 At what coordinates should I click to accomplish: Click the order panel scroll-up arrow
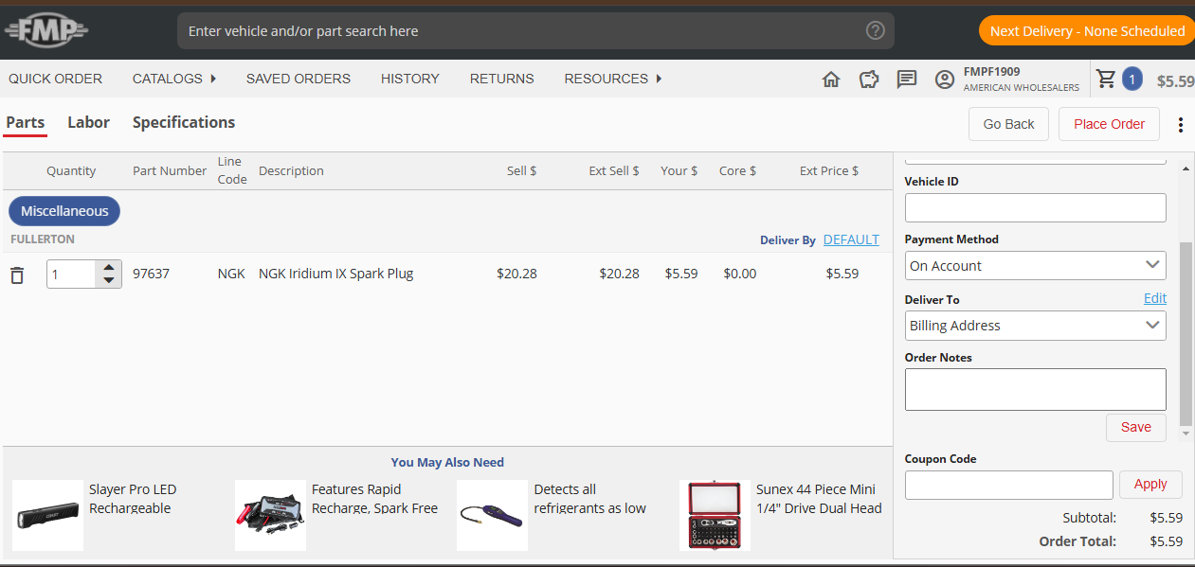tap(1186, 168)
